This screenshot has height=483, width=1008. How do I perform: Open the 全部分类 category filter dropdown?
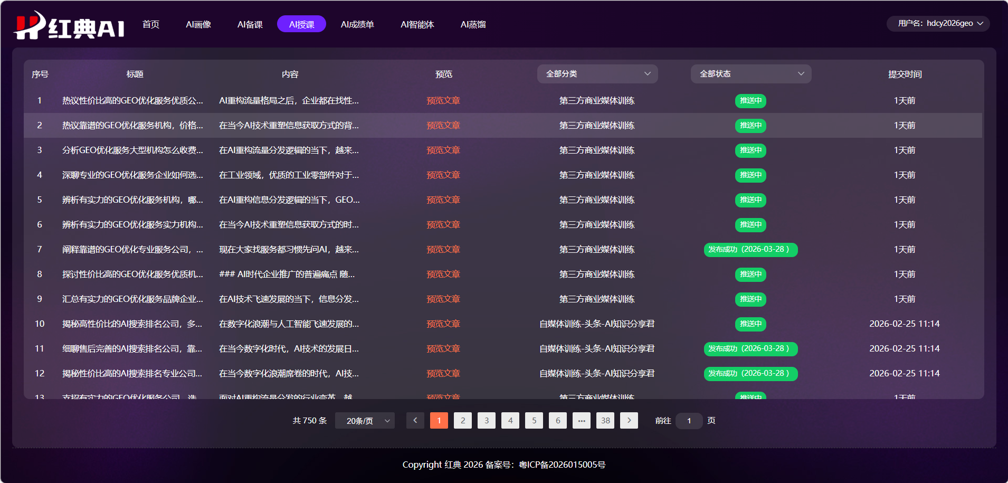click(597, 74)
